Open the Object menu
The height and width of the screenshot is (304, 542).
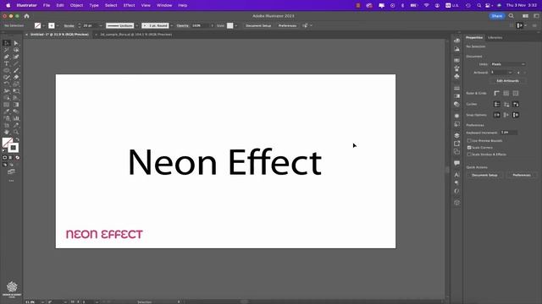pyautogui.click(x=76, y=6)
